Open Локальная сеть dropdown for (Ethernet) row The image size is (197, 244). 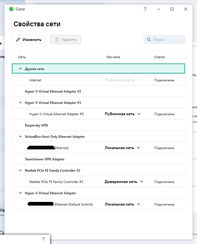click(x=122, y=148)
